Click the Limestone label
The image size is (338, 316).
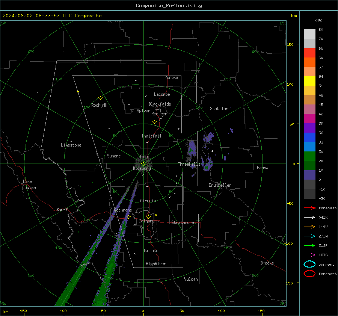(x=71, y=145)
